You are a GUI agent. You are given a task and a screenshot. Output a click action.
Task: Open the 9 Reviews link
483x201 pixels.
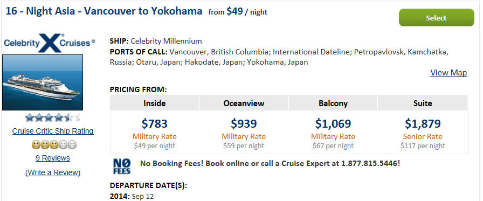tap(53, 158)
